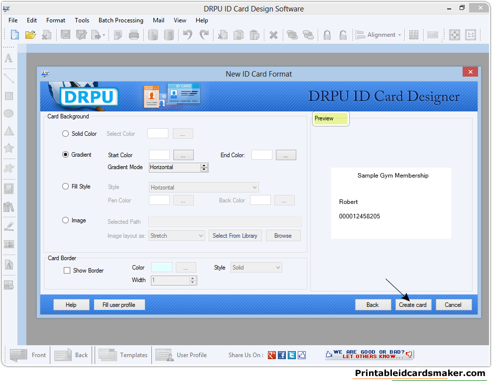
Task: Click the Delete X toolbar icon
Action: 273,35
